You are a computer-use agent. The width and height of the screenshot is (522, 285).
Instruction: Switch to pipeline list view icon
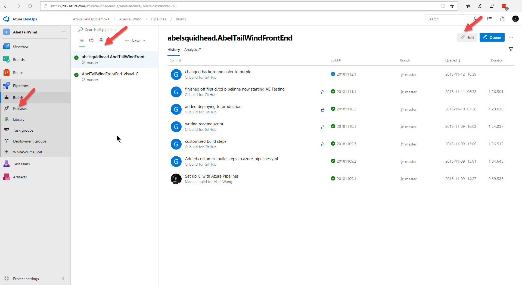[82, 40]
